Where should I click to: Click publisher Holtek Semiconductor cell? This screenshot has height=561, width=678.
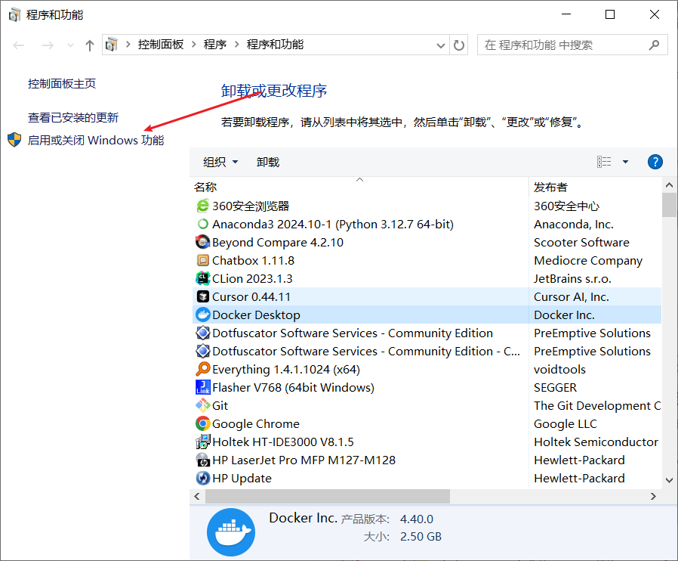point(596,442)
